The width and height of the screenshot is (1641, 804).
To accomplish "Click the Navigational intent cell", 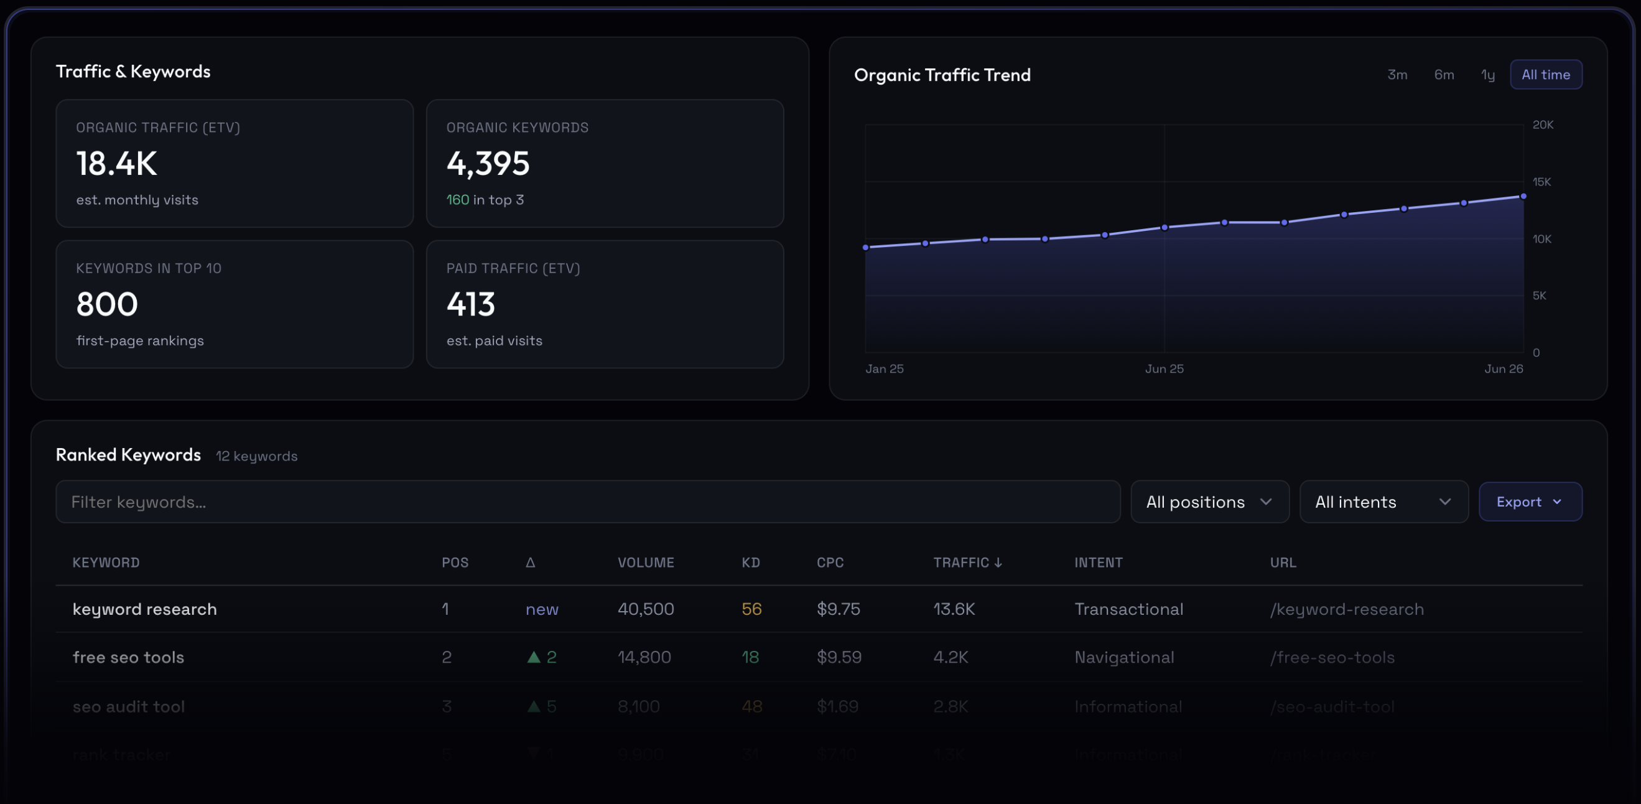I will point(1123,657).
